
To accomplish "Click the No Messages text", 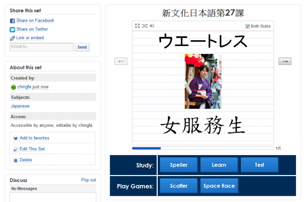I will click(24, 189).
